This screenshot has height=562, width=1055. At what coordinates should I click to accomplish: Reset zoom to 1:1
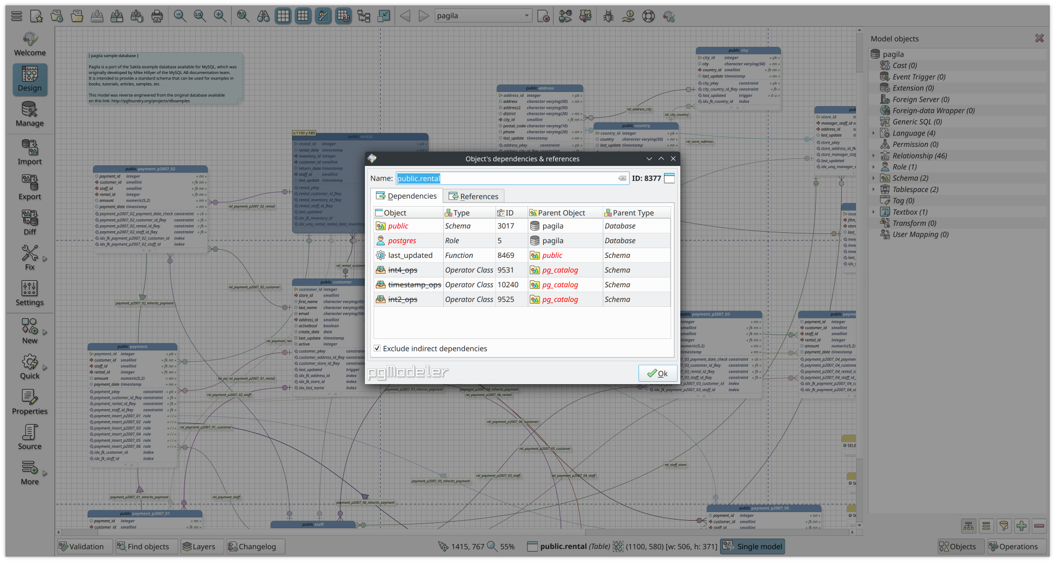[200, 16]
